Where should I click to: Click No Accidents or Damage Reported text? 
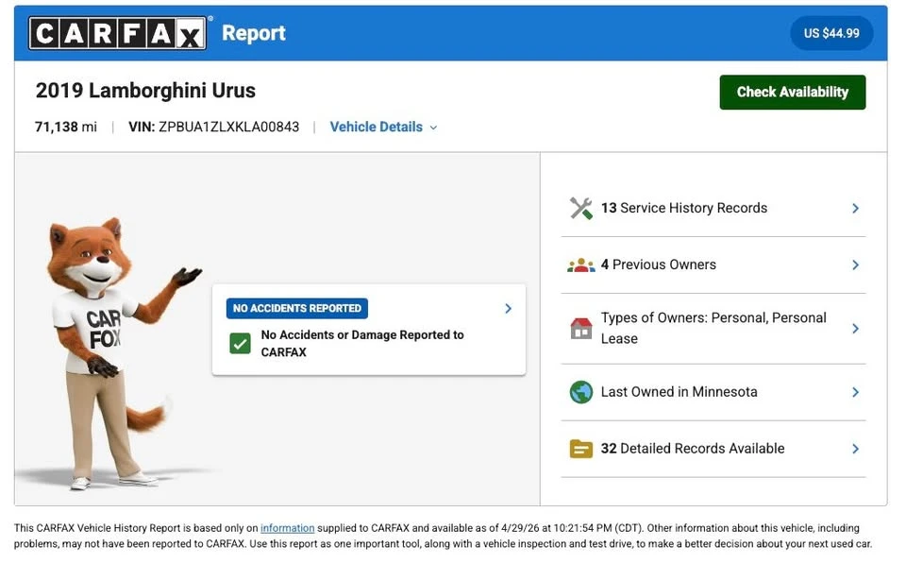click(x=362, y=343)
